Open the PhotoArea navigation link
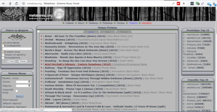The width and height of the screenshot is (217, 112). (107, 23)
